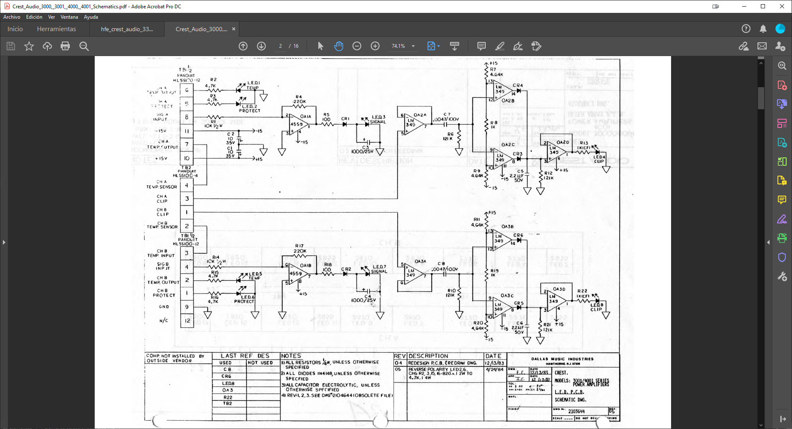Image resolution: width=792 pixels, height=429 pixels.
Task: Close the Crest_Audio_3000 tab
Action: 234,29
